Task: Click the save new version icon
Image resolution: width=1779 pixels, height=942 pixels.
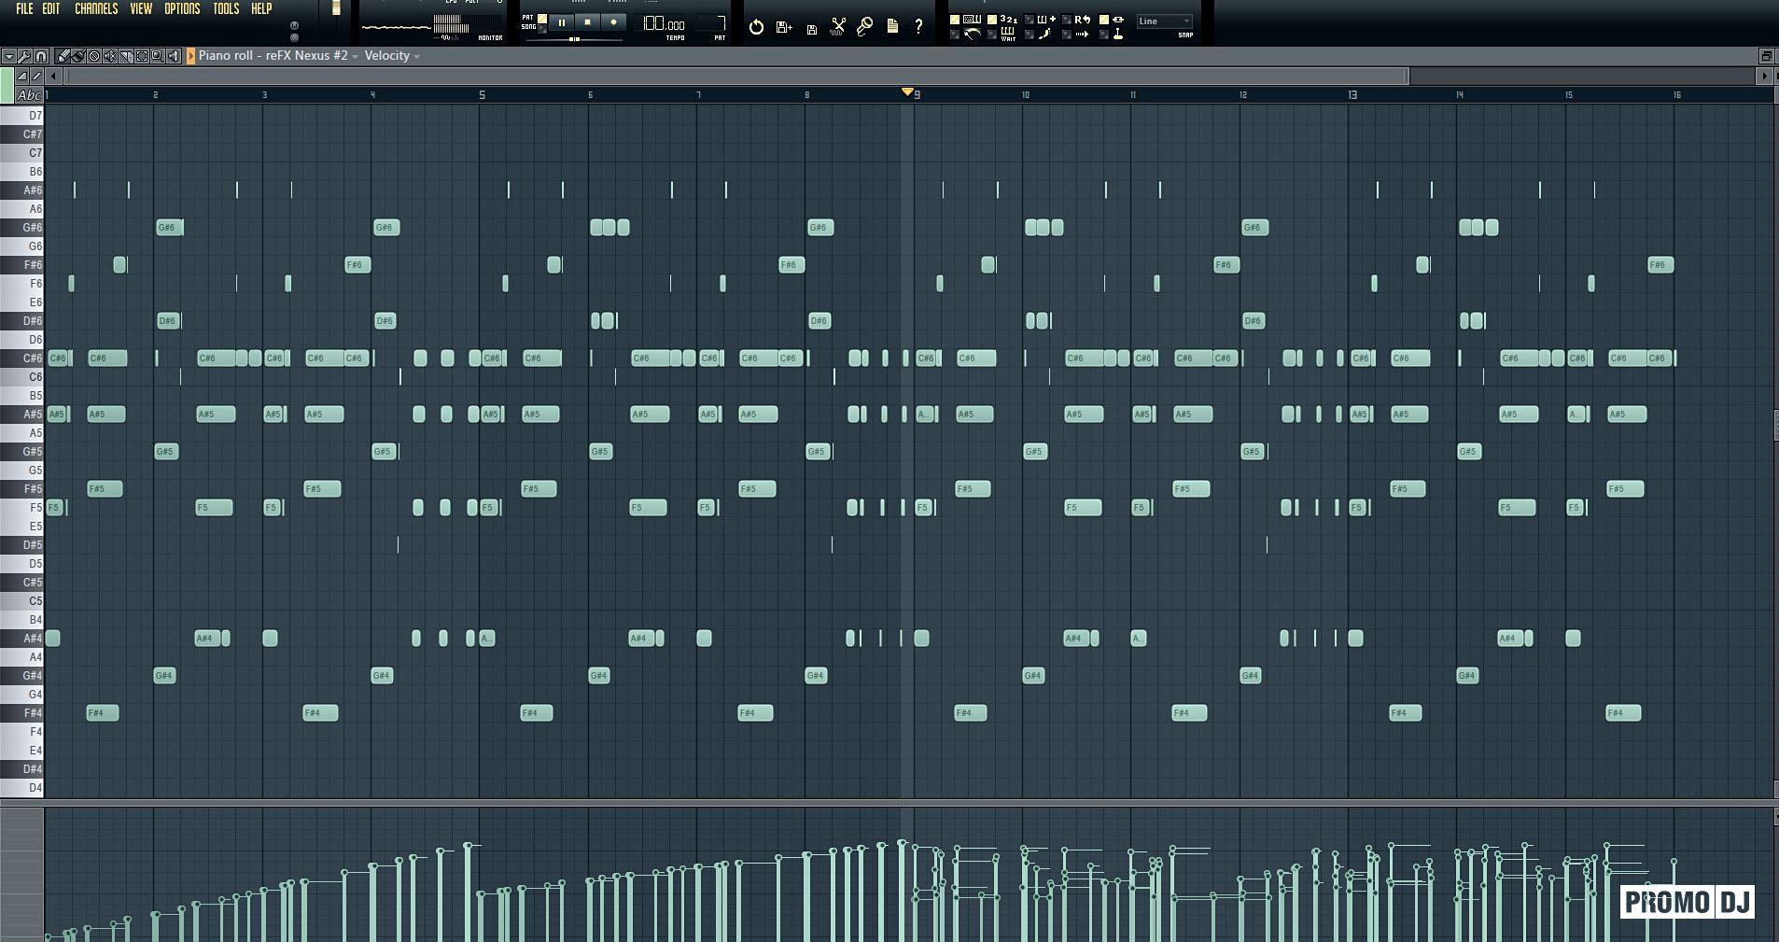Action: [x=784, y=27]
